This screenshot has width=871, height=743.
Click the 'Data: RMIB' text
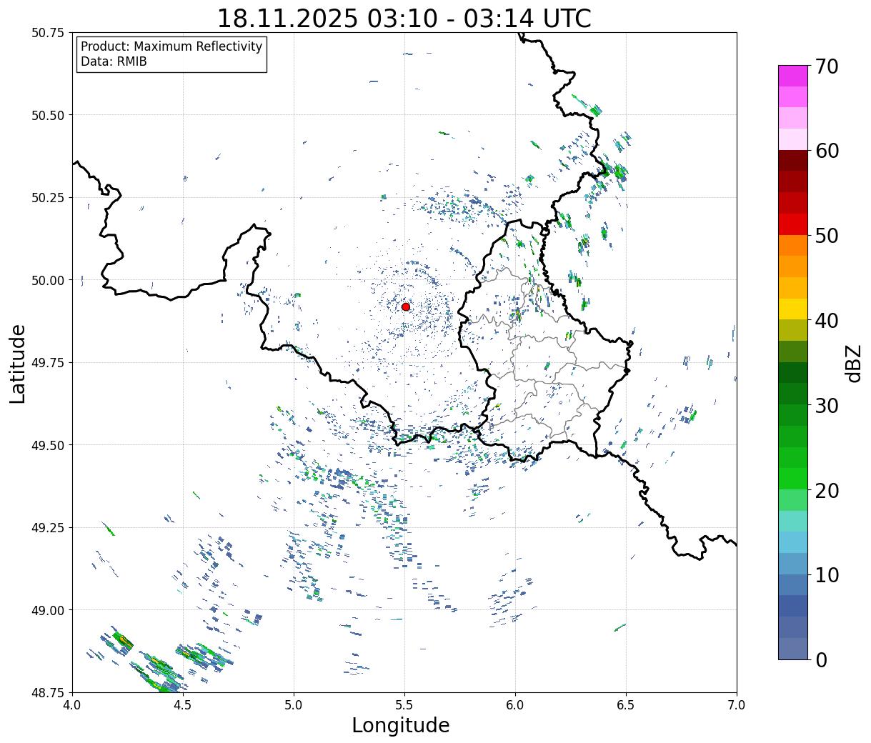point(114,61)
